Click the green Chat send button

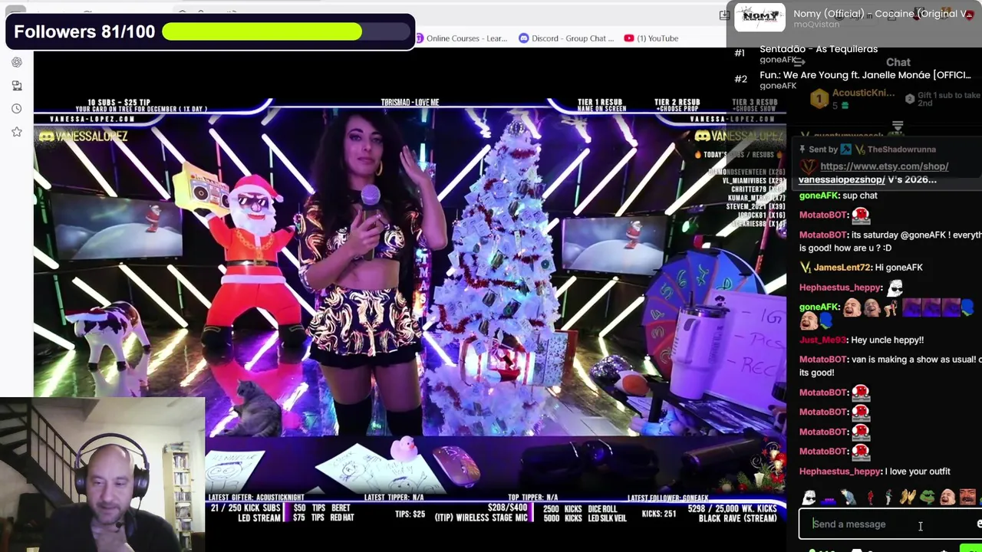coord(971,549)
